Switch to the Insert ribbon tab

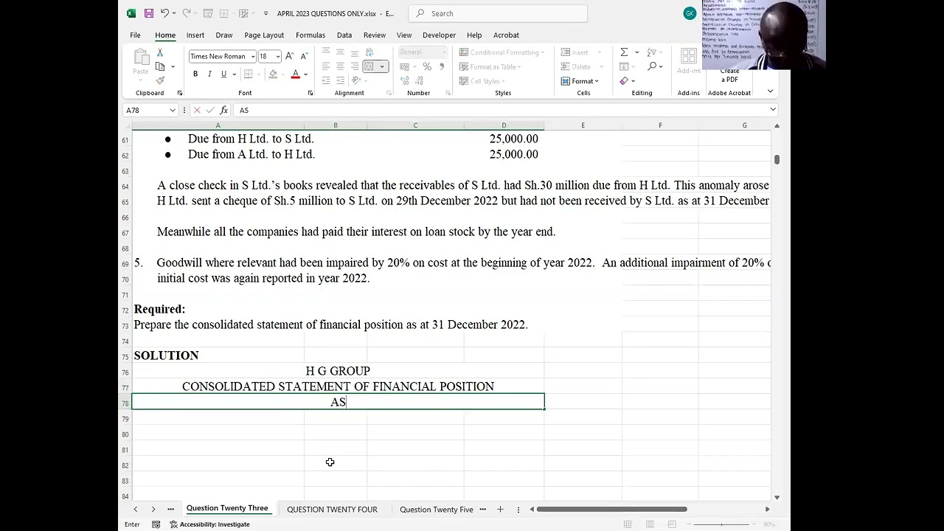pos(195,35)
